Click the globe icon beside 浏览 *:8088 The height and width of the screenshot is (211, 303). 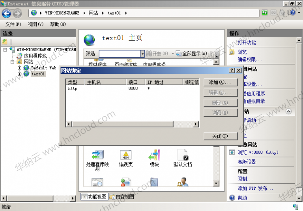[x=232, y=152]
